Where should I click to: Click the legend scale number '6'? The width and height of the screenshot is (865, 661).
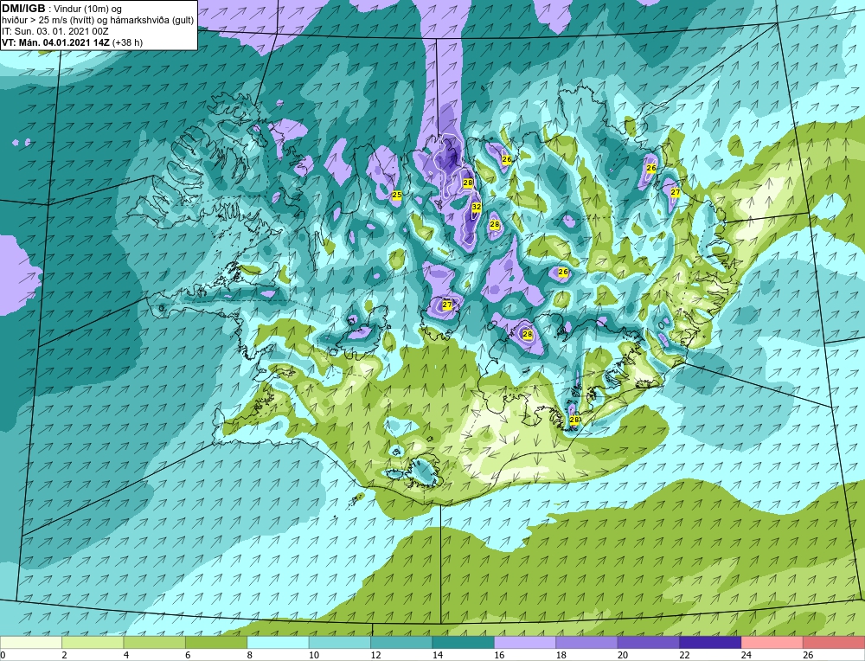point(188,655)
